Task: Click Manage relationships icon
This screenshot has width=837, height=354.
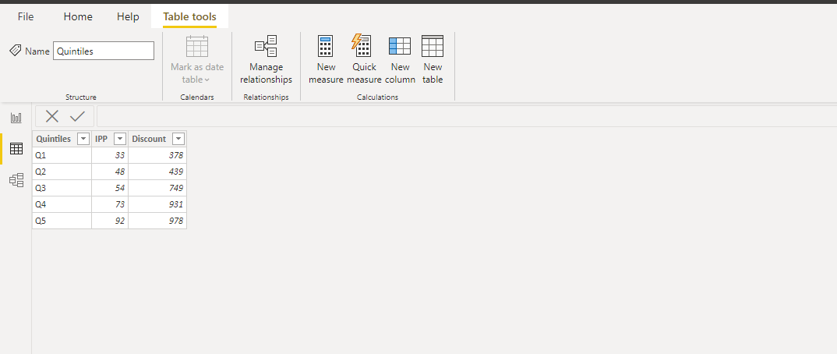Action: coord(266,47)
